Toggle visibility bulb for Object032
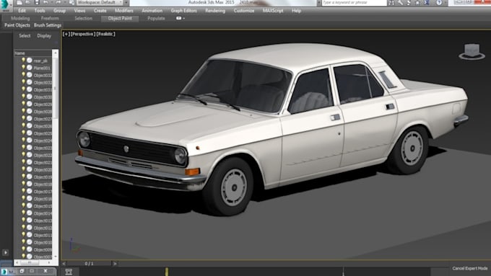 [23, 82]
